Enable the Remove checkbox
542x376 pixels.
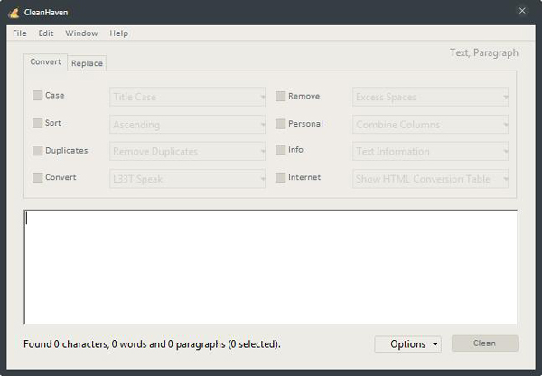(280, 96)
